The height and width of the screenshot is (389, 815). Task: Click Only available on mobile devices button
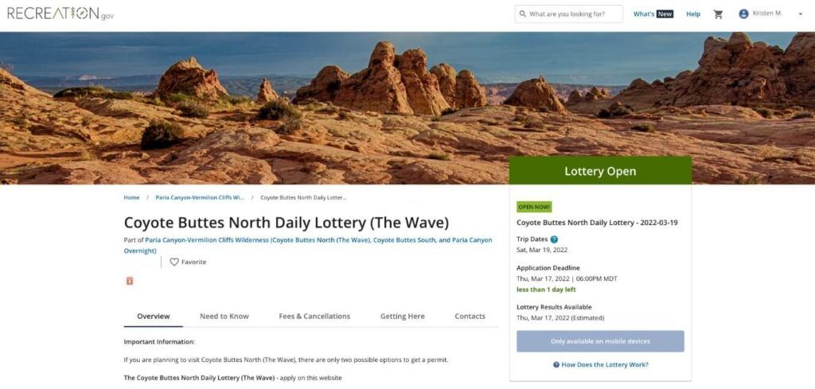click(x=600, y=341)
